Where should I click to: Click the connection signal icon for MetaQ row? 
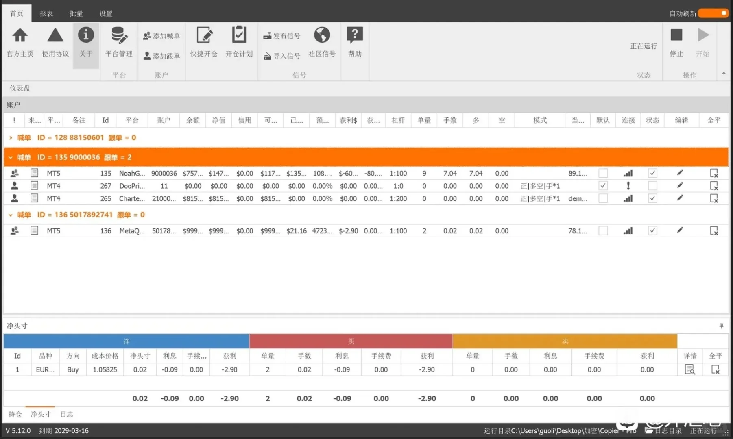tap(628, 230)
